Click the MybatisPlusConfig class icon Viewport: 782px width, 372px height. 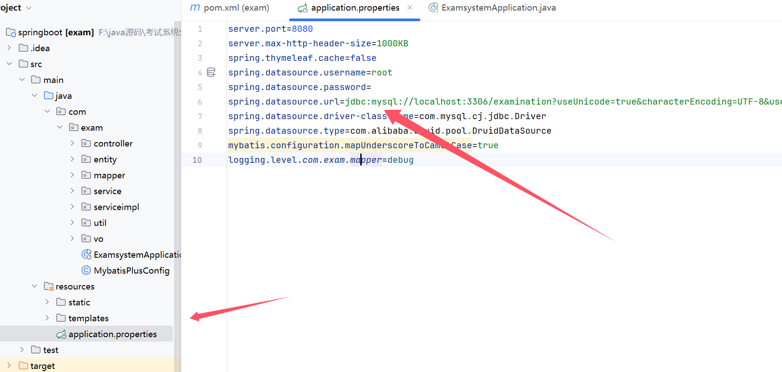(86, 271)
